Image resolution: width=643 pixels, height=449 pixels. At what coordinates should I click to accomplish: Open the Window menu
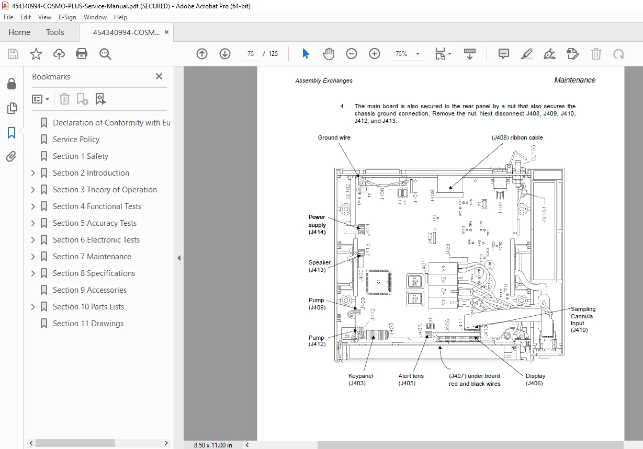(95, 17)
